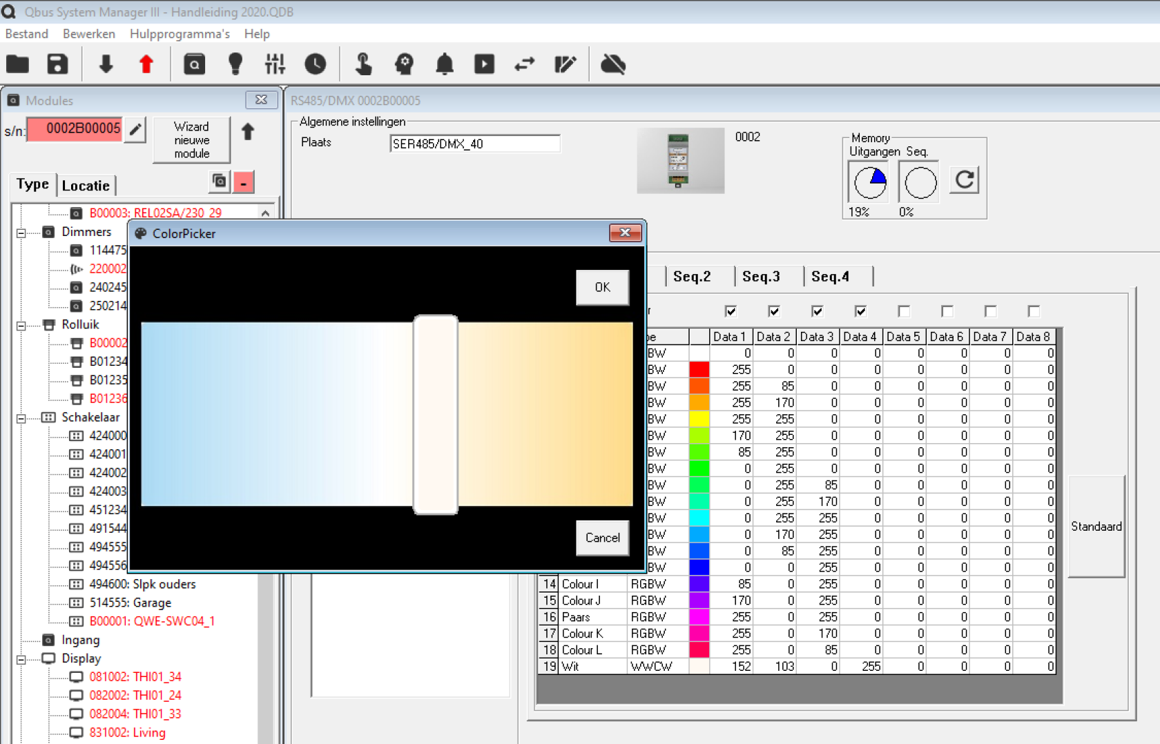Viewport: 1160px width, 744px height.
Task: Collapse the Dimmers tree node
Action: 21,233
